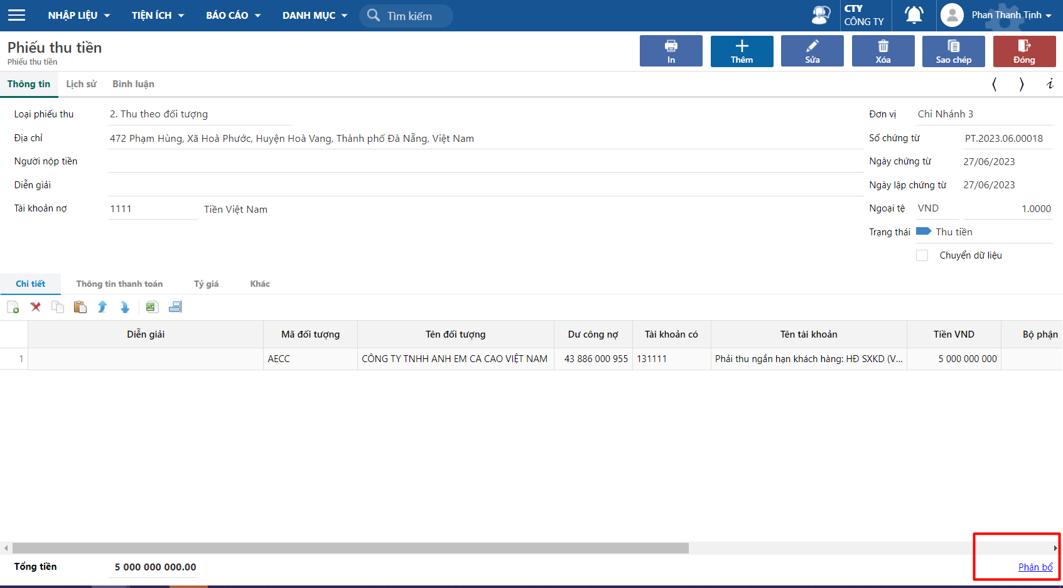Click the paste clipboard icon in grid toolbar
Screen dimensions: 1063x588
[80, 307]
